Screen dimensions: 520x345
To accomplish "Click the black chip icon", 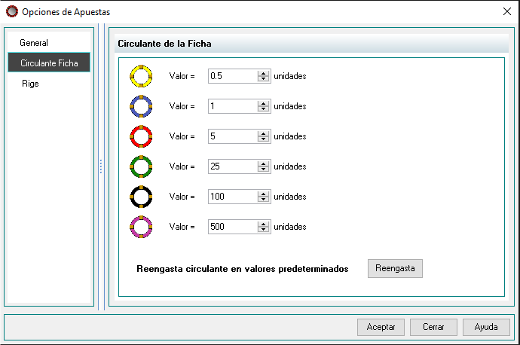I will click(x=141, y=197).
